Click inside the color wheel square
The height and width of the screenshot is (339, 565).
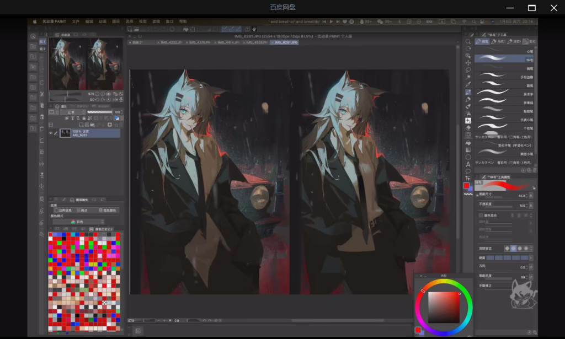444,307
